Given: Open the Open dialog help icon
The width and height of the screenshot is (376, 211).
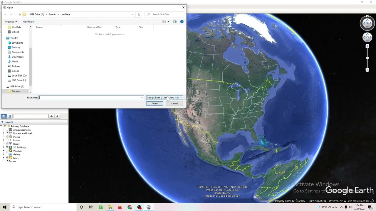Looking at the screenshot, I should click(182, 22).
